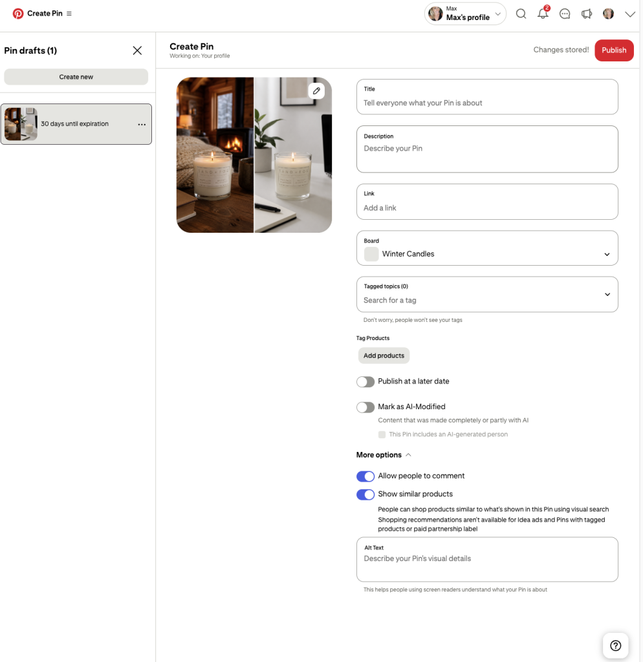Open the megaphone updates icon
This screenshot has width=643, height=662.
tap(586, 14)
